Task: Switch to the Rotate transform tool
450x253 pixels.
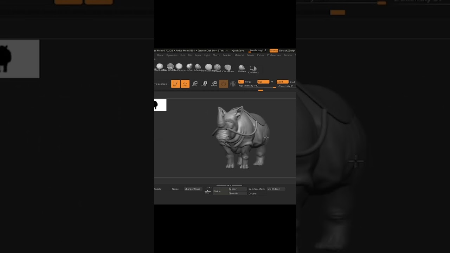Action: (214, 84)
